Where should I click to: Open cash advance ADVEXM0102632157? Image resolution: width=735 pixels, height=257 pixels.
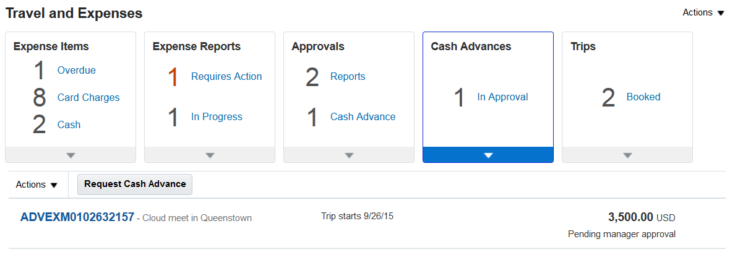[77, 217]
